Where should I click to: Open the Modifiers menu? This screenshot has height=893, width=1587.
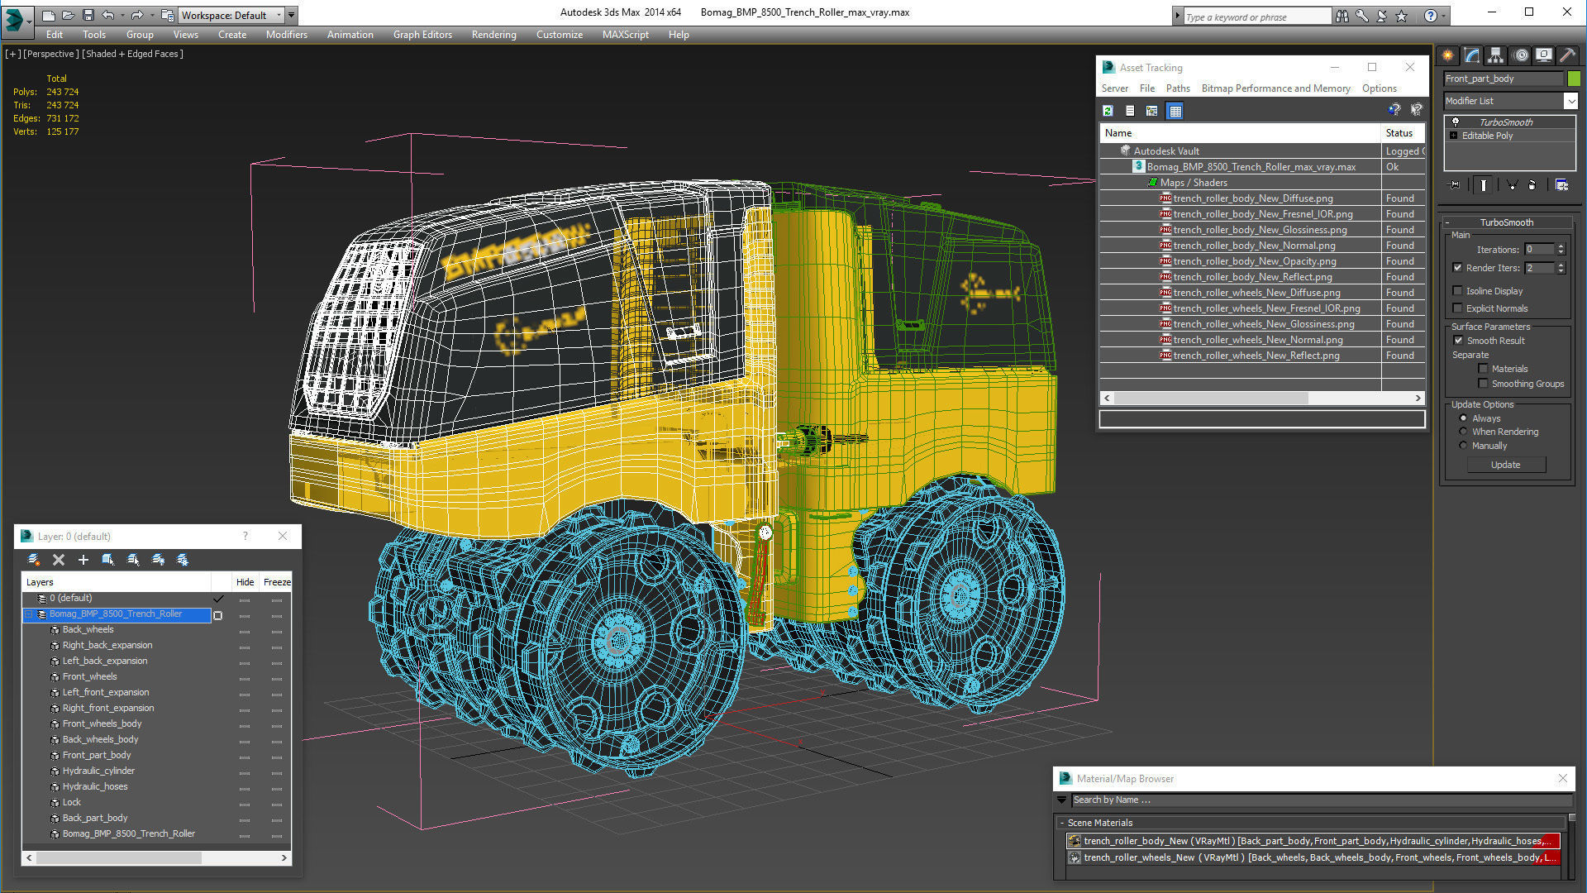[x=286, y=35]
